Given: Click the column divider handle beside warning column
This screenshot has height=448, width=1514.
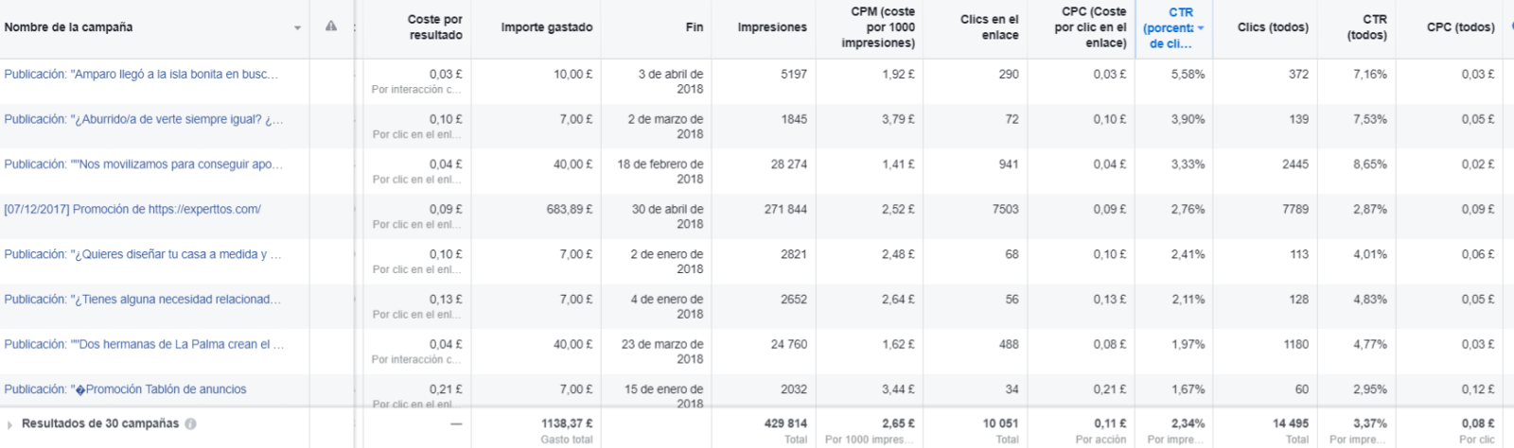Looking at the screenshot, I should [355, 27].
